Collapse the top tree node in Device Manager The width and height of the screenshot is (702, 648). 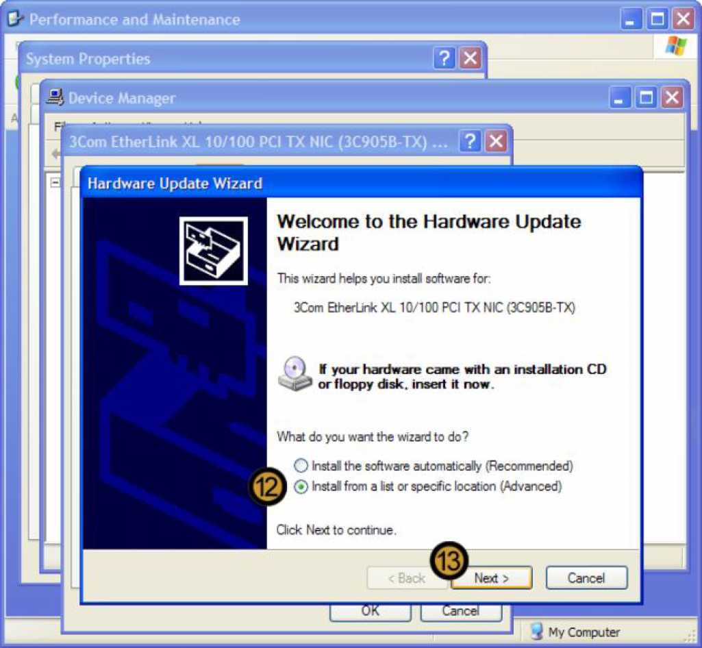55,182
